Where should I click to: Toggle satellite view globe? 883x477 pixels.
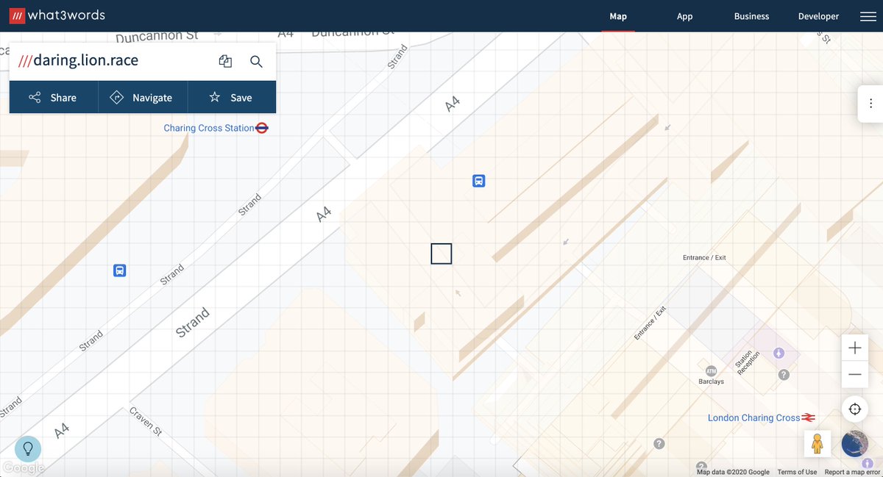[855, 444]
